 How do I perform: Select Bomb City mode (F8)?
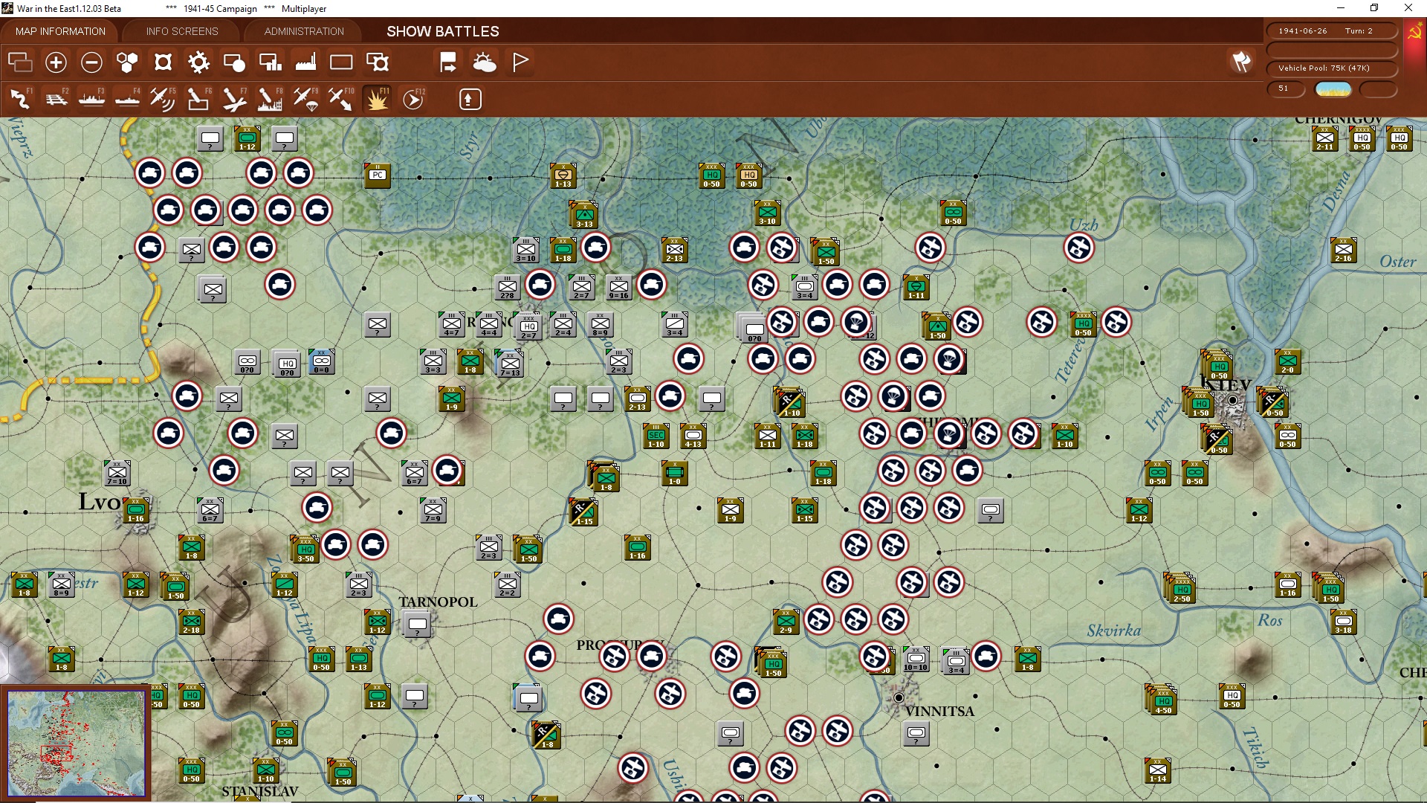coord(269,99)
